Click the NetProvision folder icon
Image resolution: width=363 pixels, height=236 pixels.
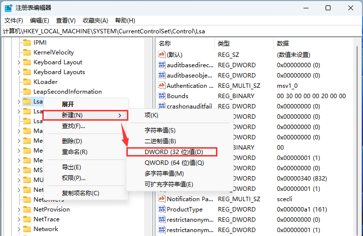[x=27, y=210]
